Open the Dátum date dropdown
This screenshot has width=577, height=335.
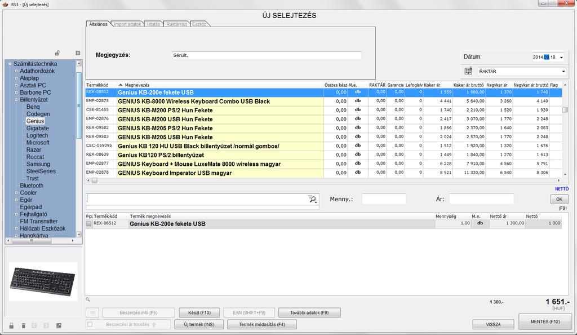point(561,58)
